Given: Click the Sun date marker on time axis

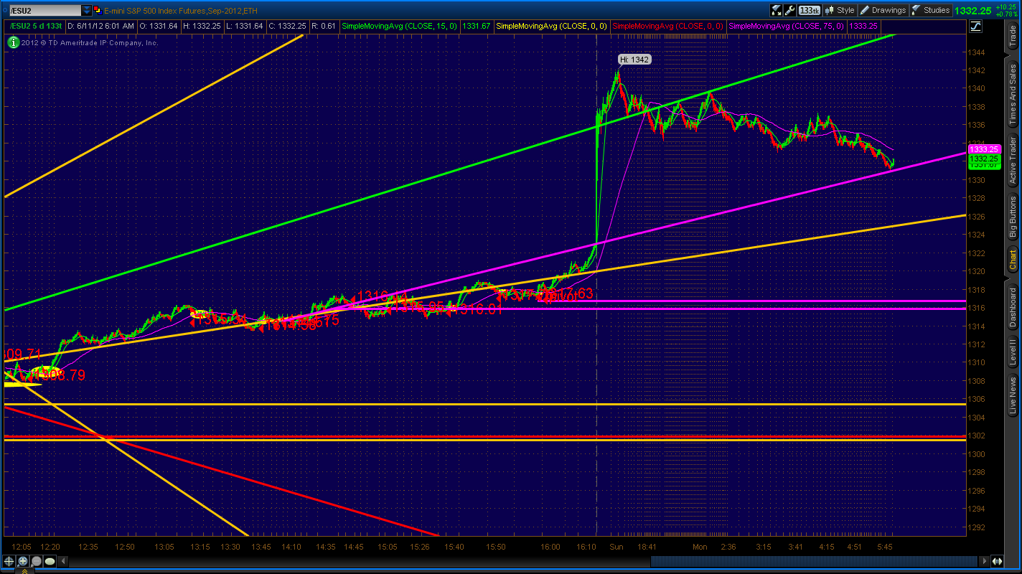Looking at the screenshot, I should click(616, 547).
